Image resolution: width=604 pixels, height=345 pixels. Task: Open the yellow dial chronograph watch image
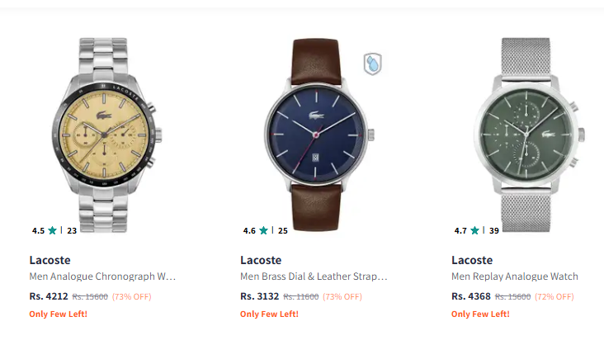106,135
